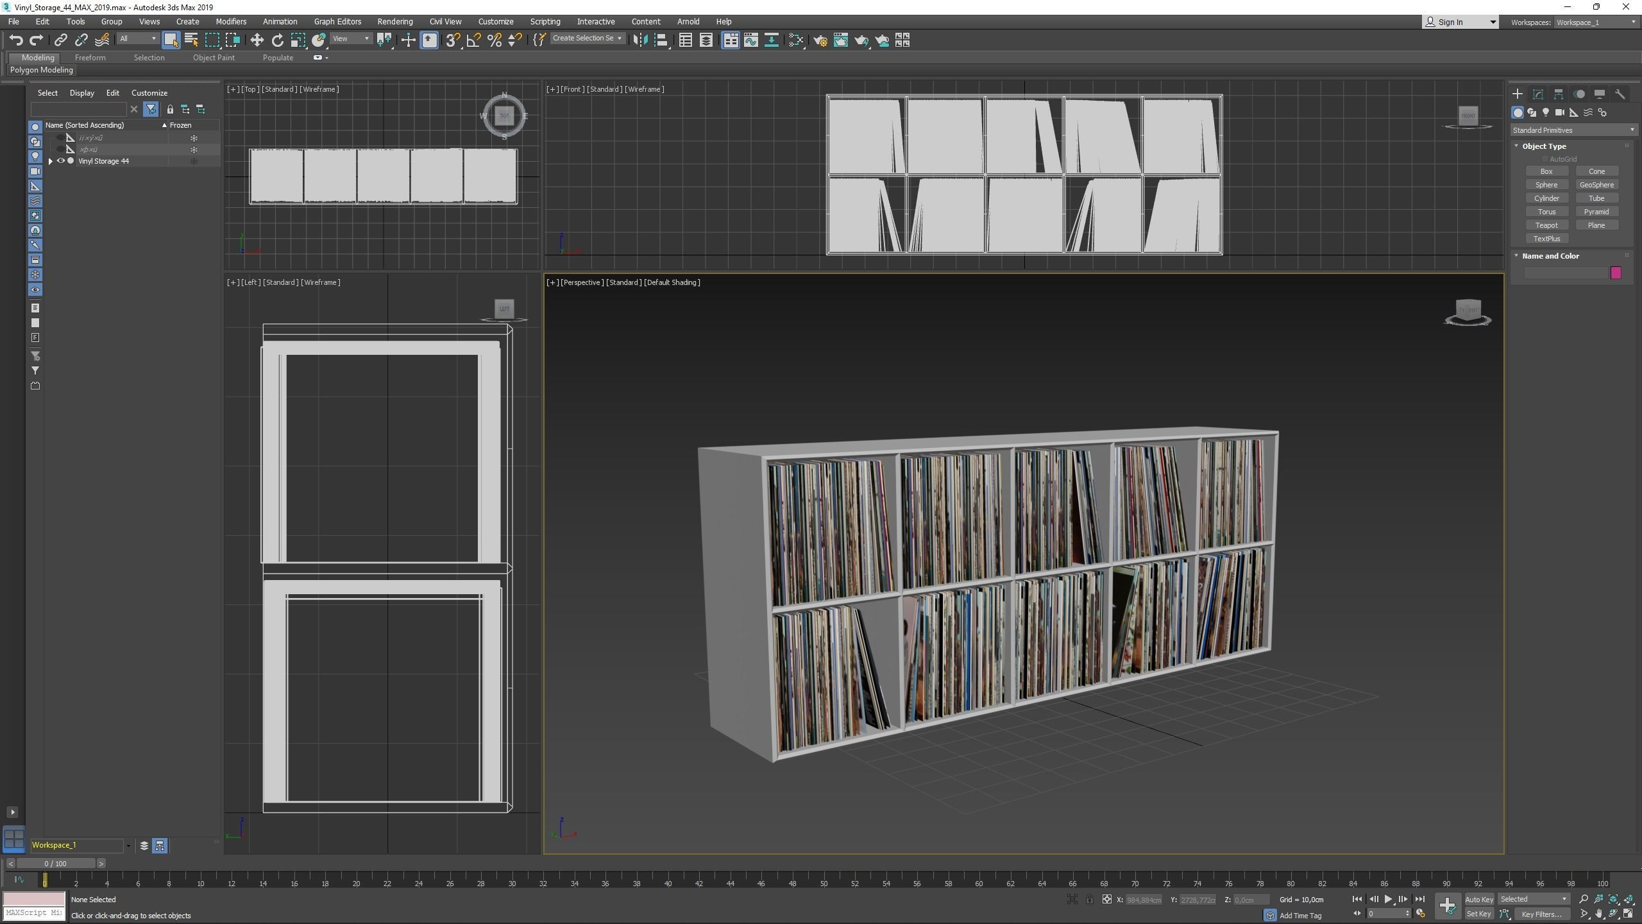The width and height of the screenshot is (1642, 924).
Task: Open the Motion command panel tab
Action: coord(1579,94)
